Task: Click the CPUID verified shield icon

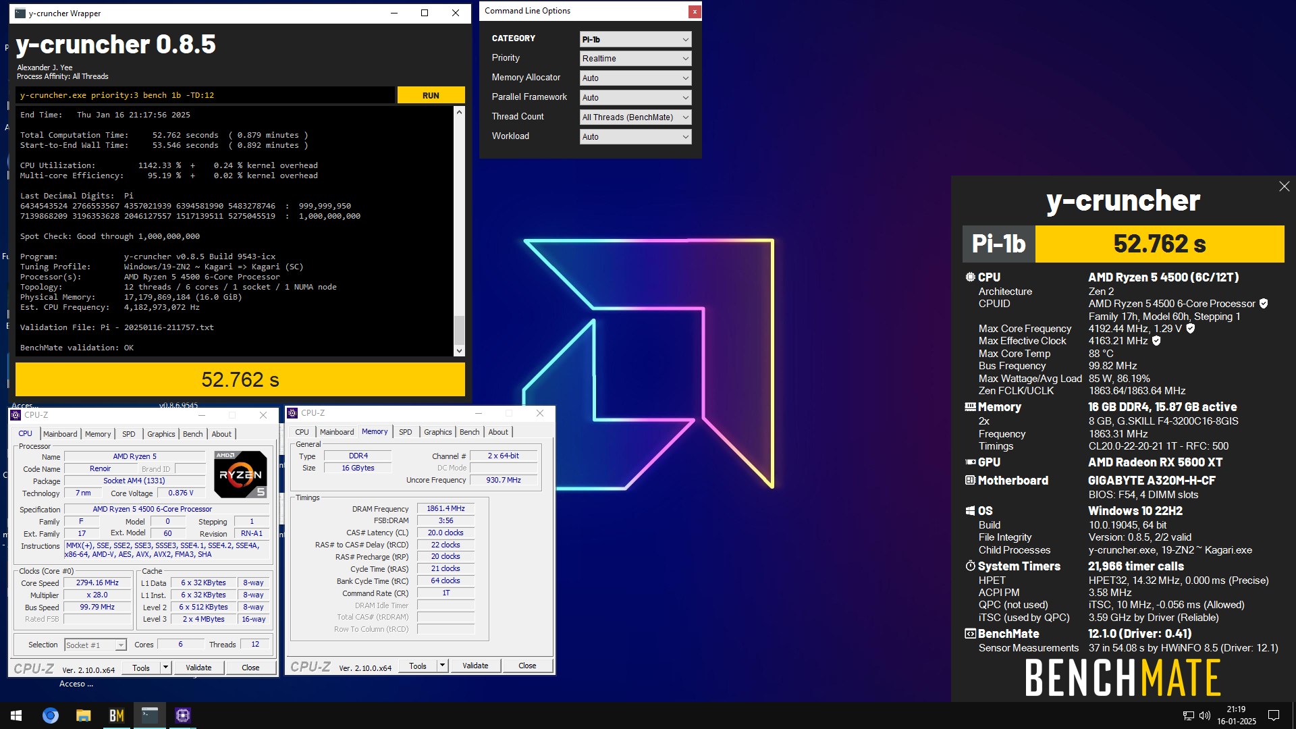Action: 1264,304
